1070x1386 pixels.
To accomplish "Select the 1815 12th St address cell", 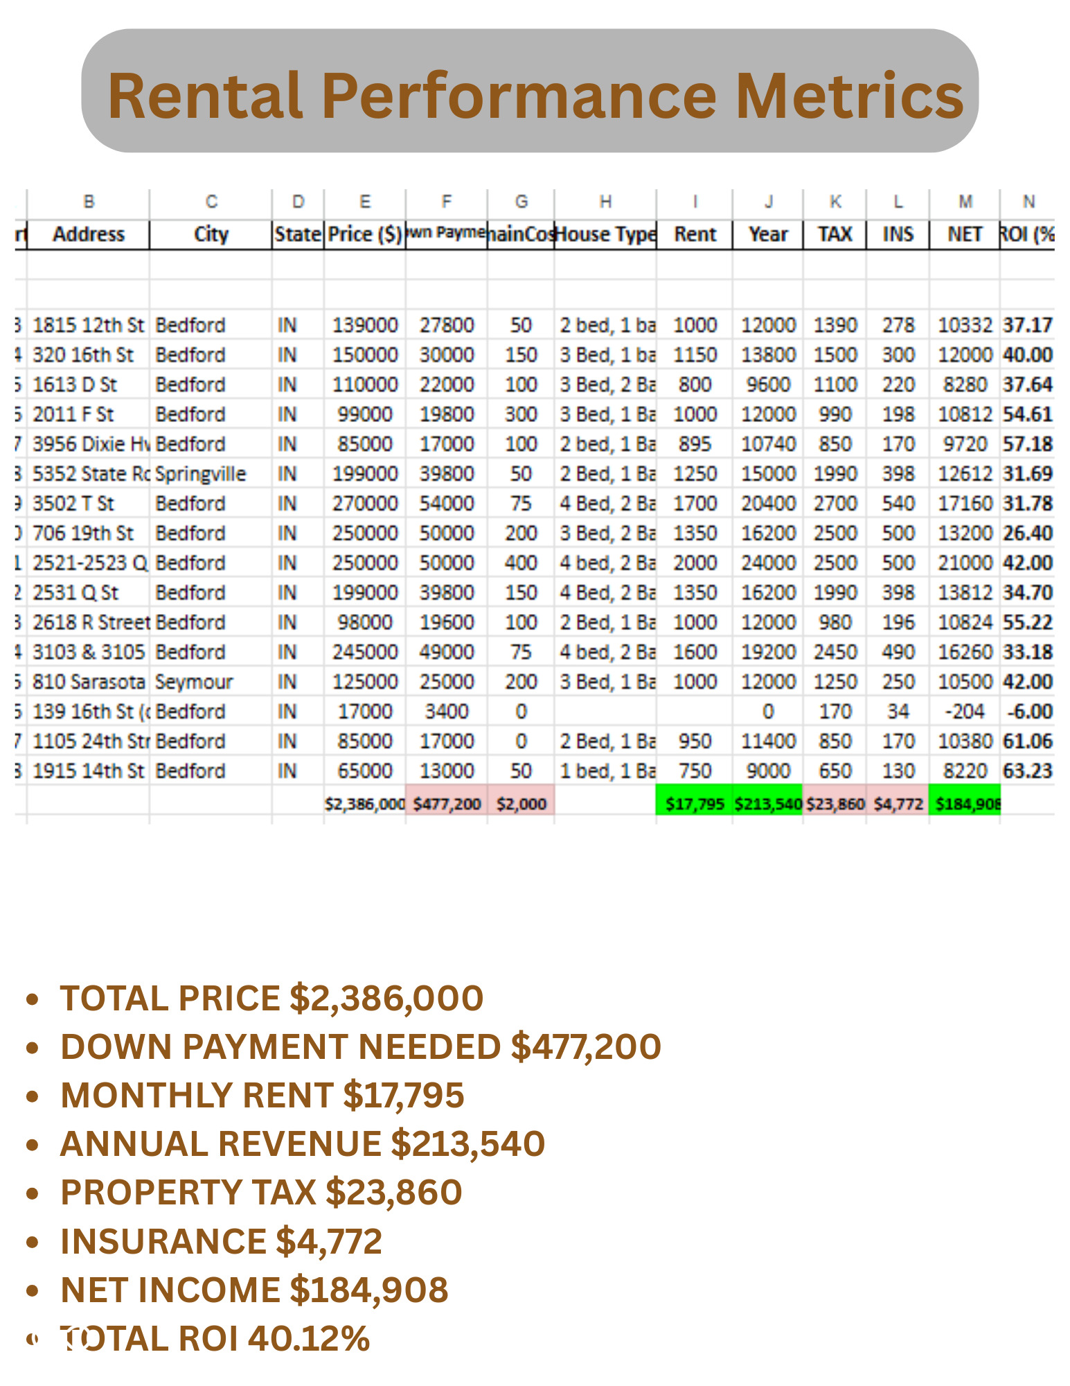I will click(x=89, y=325).
